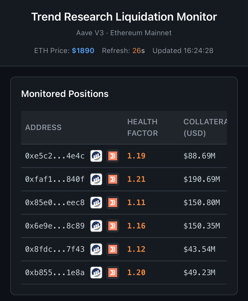
Task: Open DeBank icon next to 0xb855...1e8a
Action: pyautogui.click(x=113, y=273)
